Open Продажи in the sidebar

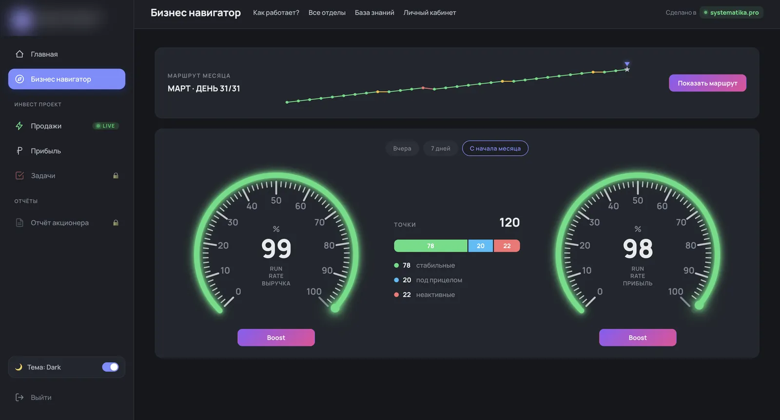pos(67,126)
